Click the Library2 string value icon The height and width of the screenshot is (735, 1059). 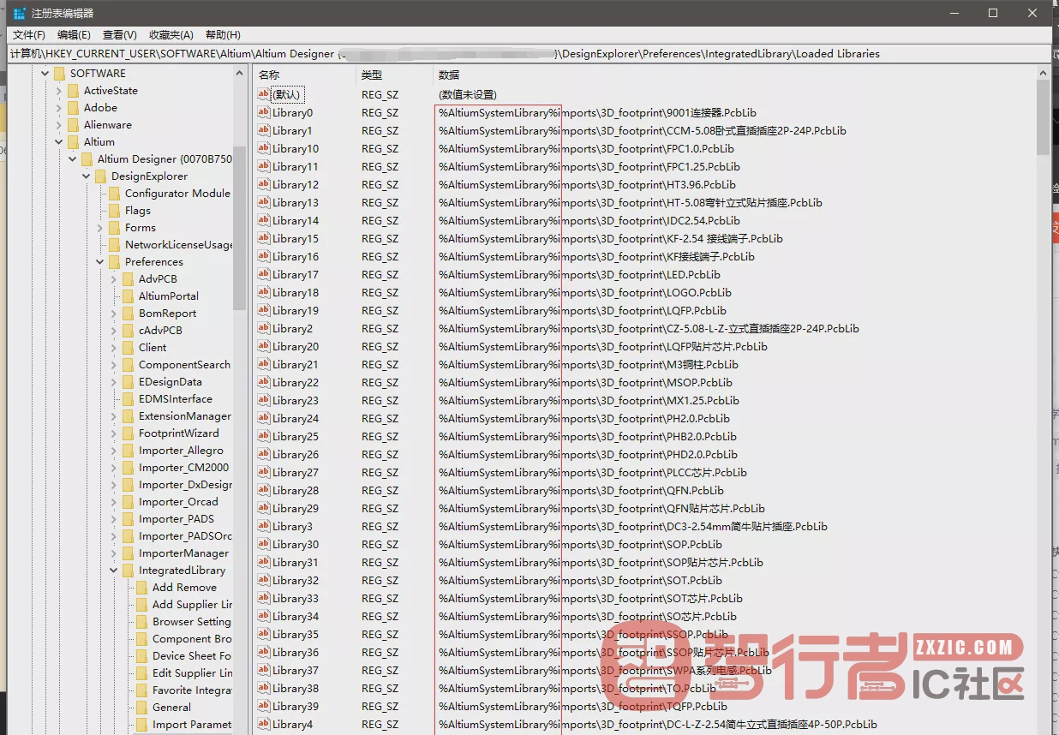(264, 328)
